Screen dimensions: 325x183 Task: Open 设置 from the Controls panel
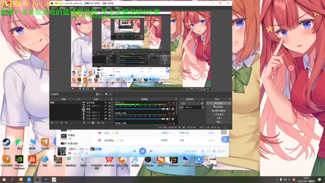click(219, 118)
